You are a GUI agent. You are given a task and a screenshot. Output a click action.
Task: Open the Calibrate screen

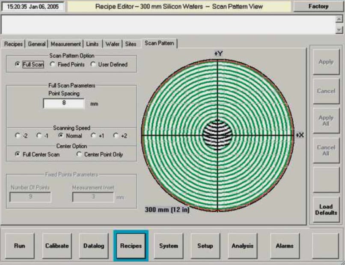tap(57, 246)
